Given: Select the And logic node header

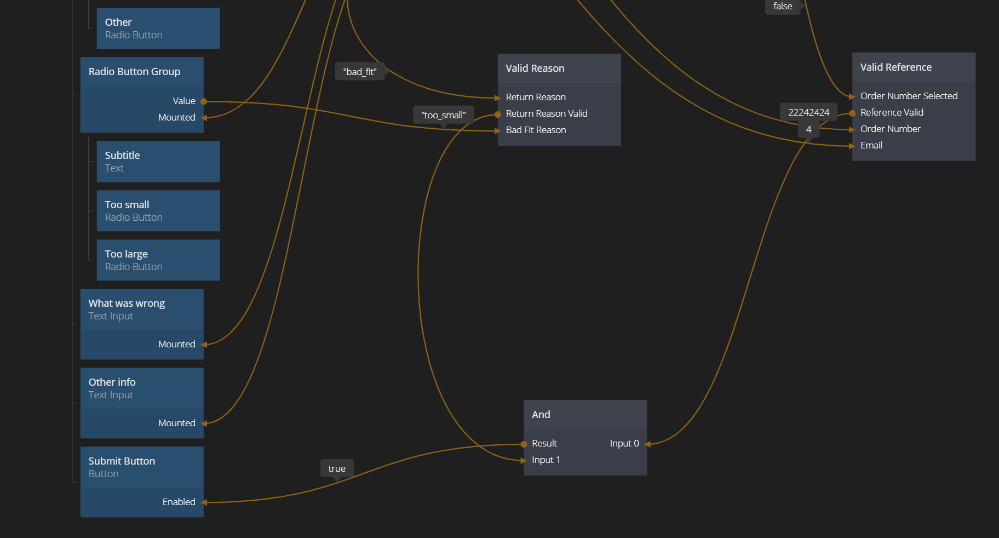Looking at the screenshot, I should coord(585,415).
